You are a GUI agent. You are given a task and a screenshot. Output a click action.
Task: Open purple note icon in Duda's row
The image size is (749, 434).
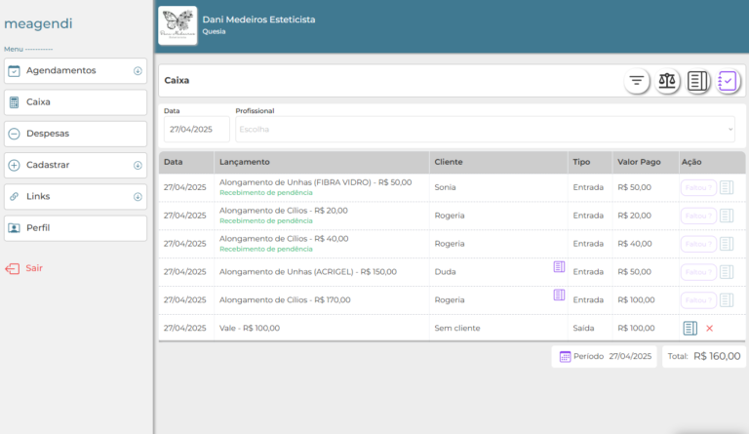[559, 266]
